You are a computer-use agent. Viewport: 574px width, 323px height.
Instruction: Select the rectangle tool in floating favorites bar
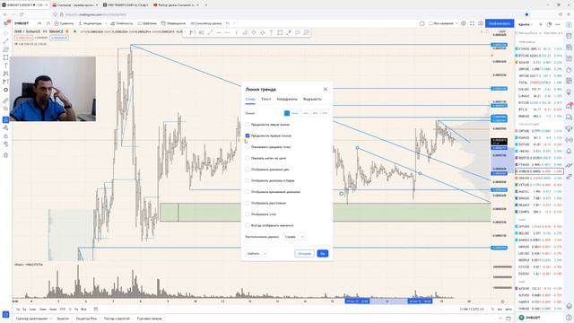point(280,32)
